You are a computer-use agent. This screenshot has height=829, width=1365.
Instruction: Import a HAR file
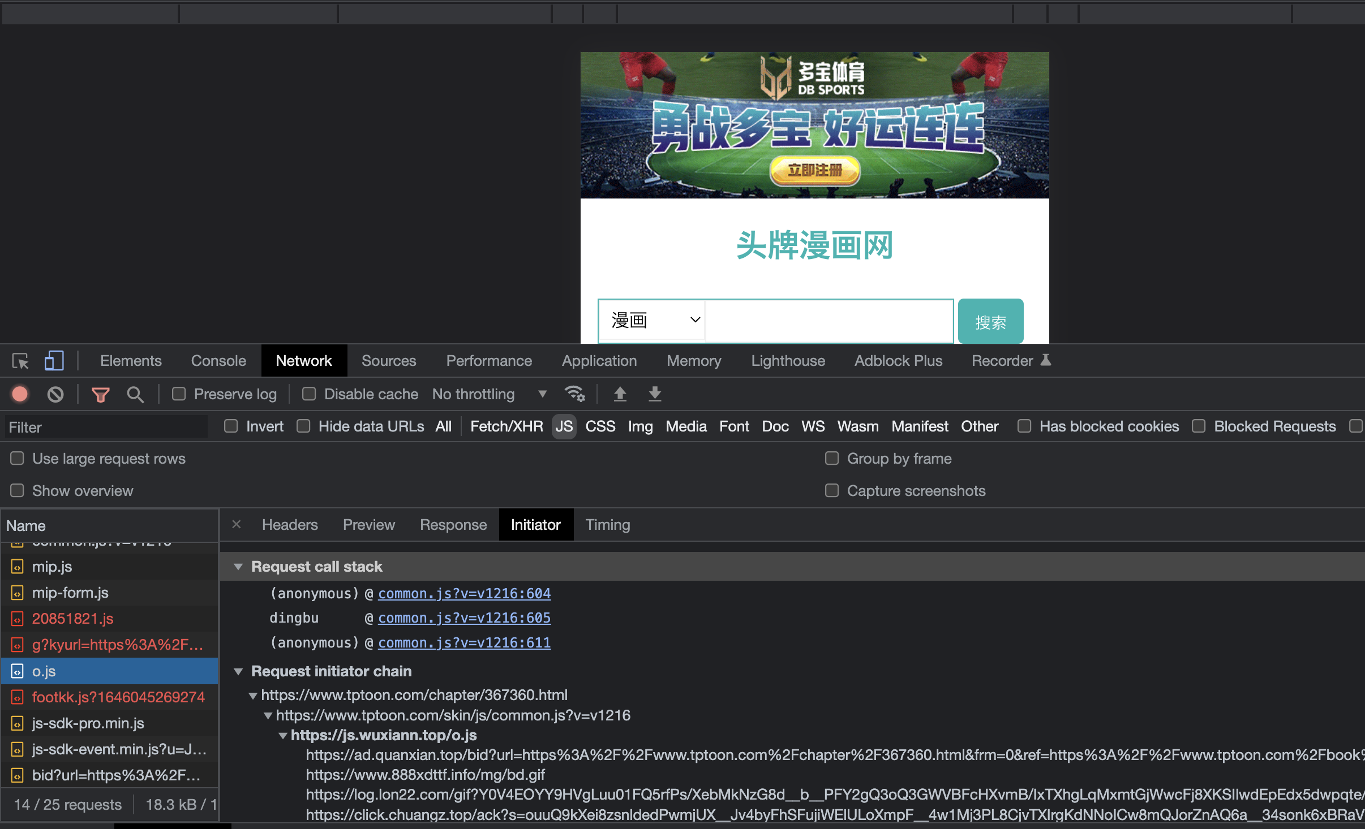620,394
